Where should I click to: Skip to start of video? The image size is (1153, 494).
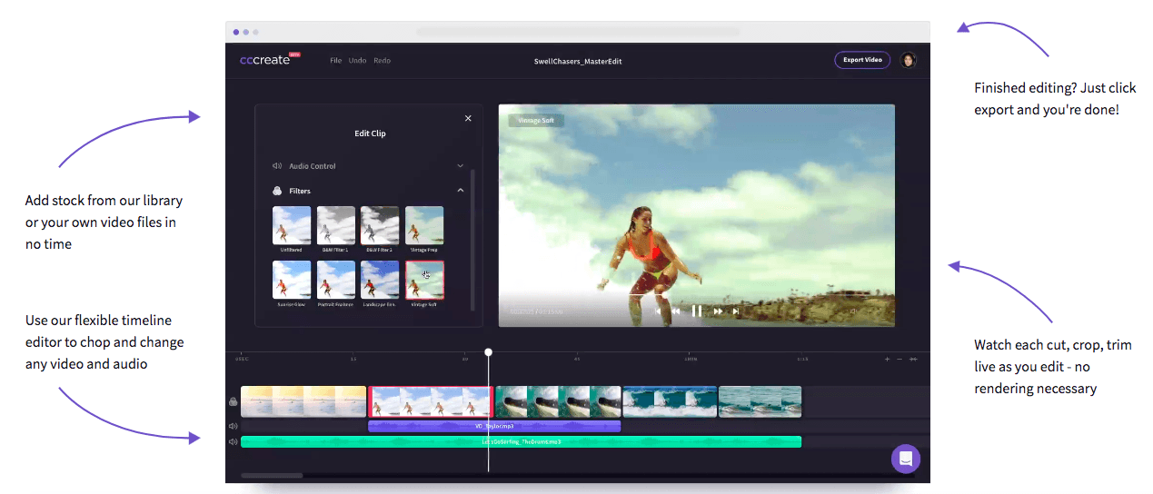(658, 311)
